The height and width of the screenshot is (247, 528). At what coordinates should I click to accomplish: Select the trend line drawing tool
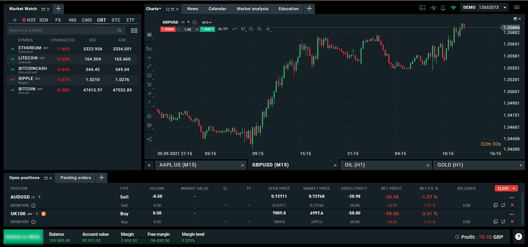tap(149, 66)
